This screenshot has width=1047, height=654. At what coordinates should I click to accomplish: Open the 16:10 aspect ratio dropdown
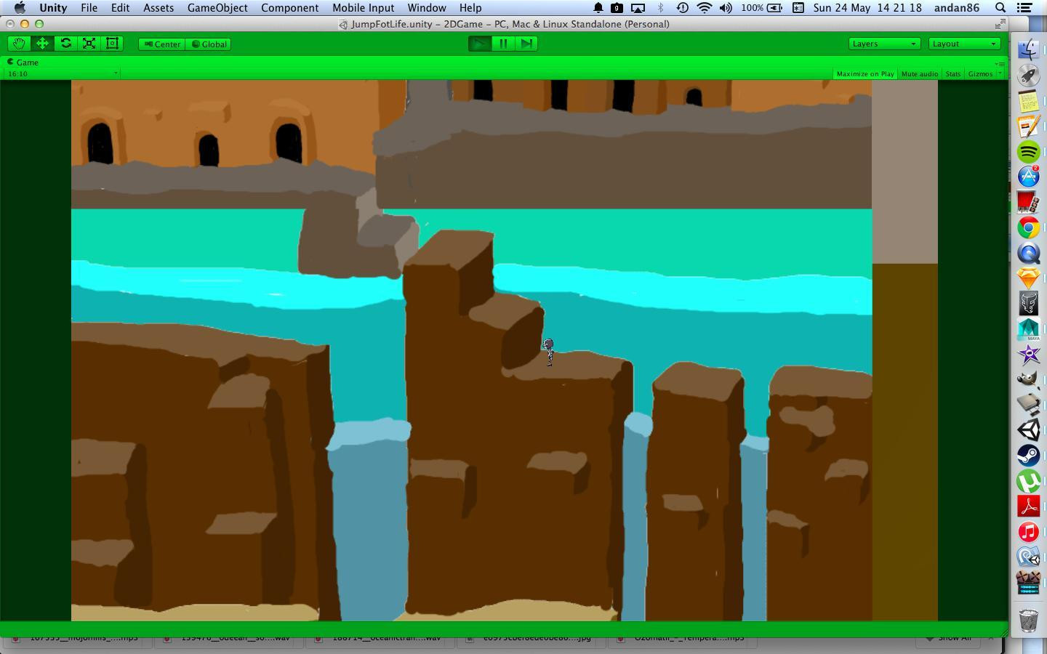tap(62, 73)
